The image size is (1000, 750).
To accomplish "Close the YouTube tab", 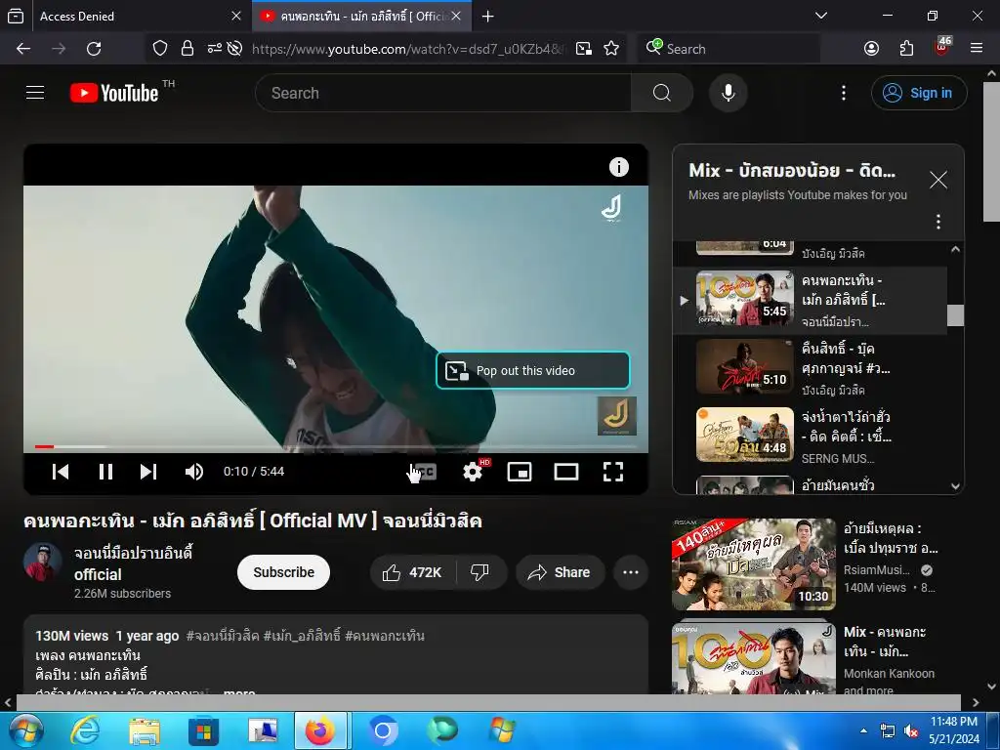I will click(x=456, y=16).
